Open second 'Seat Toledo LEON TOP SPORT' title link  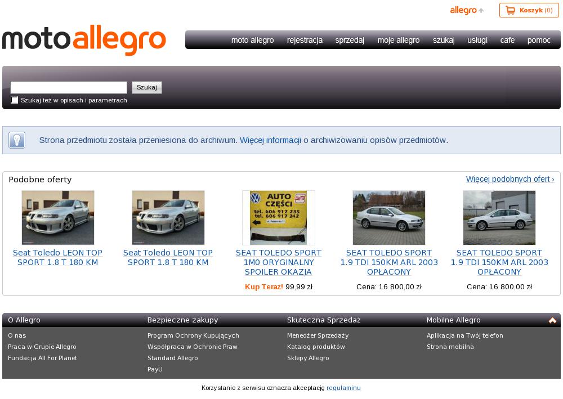pos(168,258)
